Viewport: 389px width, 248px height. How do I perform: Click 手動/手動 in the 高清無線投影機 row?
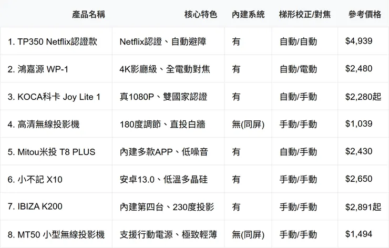[298, 124]
